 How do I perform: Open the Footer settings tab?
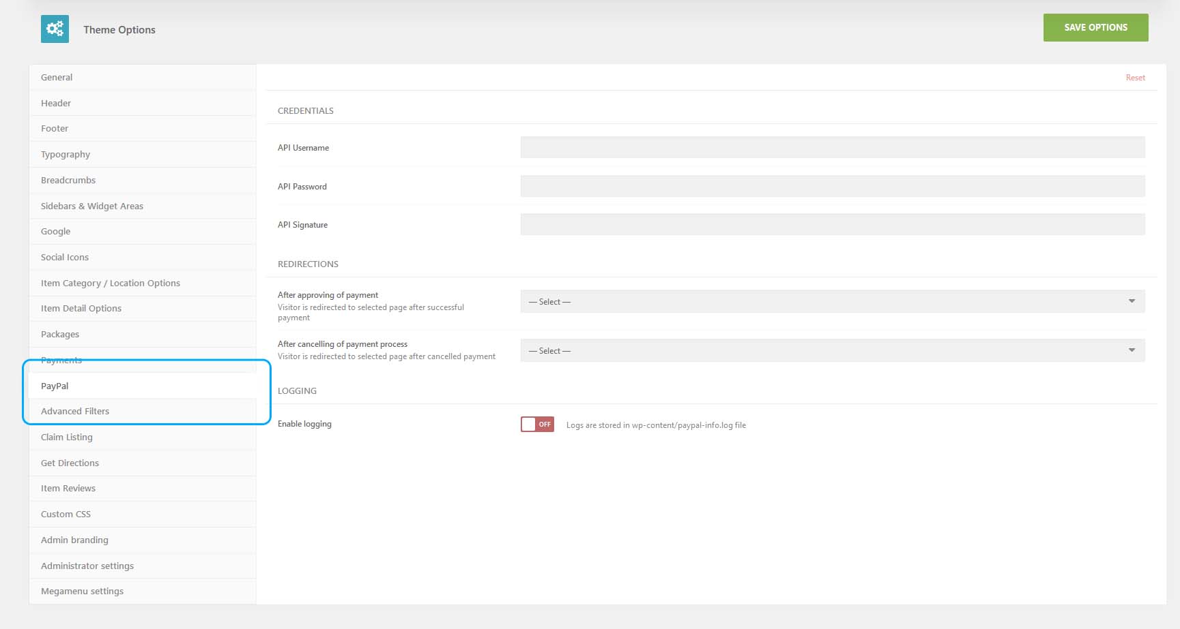[143, 129]
